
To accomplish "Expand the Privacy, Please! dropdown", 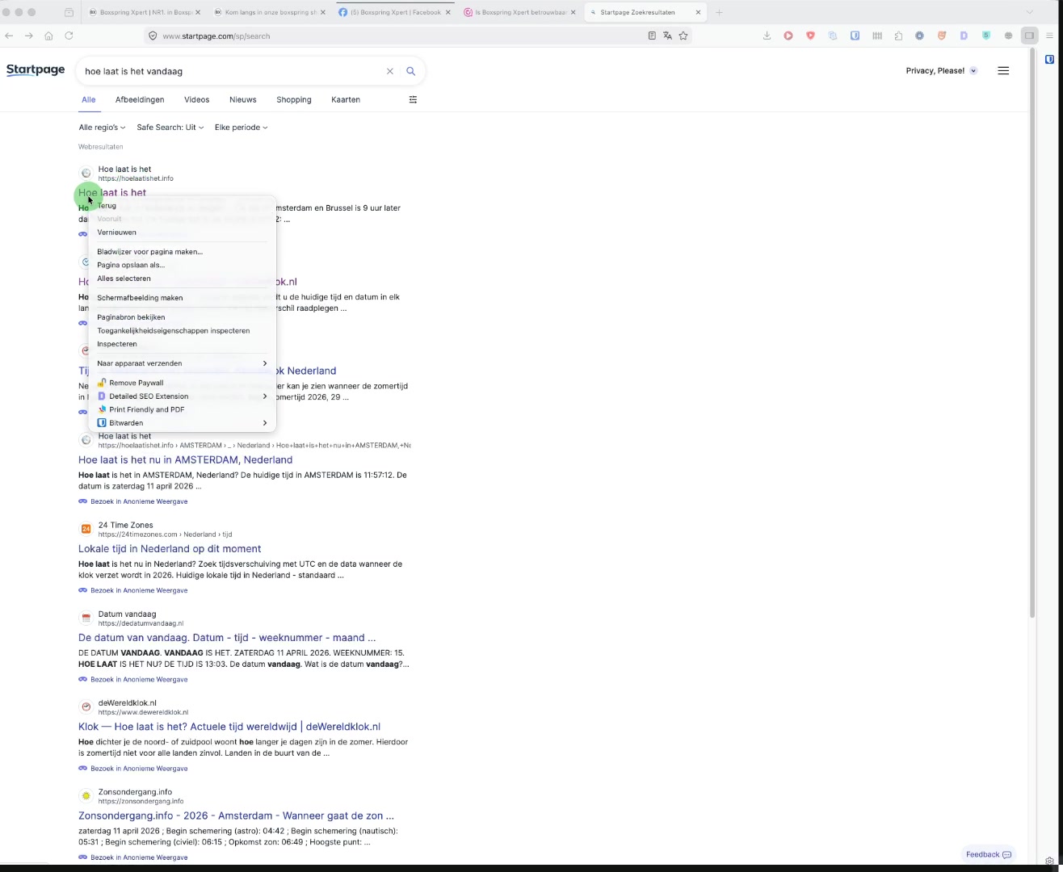I will pyautogui.click(x=941, y=71).
